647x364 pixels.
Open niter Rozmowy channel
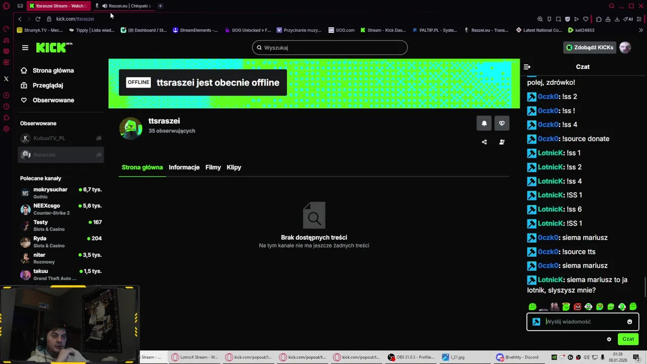tap(61, 258)
